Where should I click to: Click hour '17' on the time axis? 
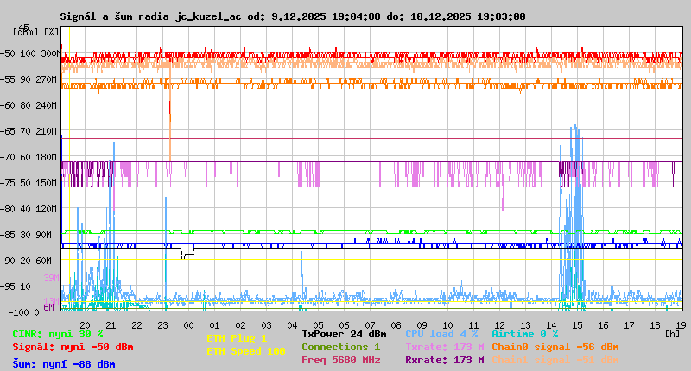630,325
